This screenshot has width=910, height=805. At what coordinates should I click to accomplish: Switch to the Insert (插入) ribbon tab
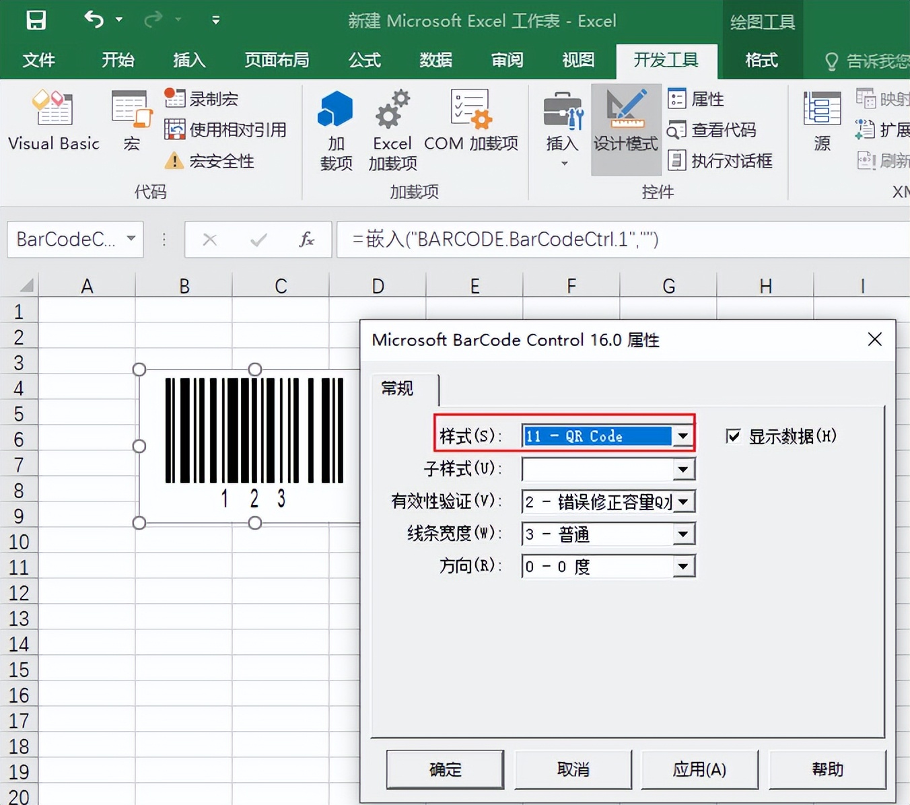[189, 61]
